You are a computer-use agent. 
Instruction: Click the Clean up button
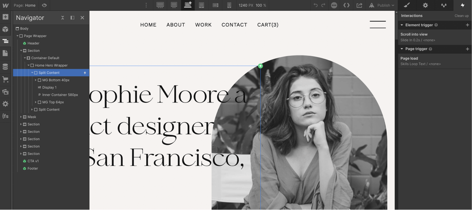[x=461, y=15]
